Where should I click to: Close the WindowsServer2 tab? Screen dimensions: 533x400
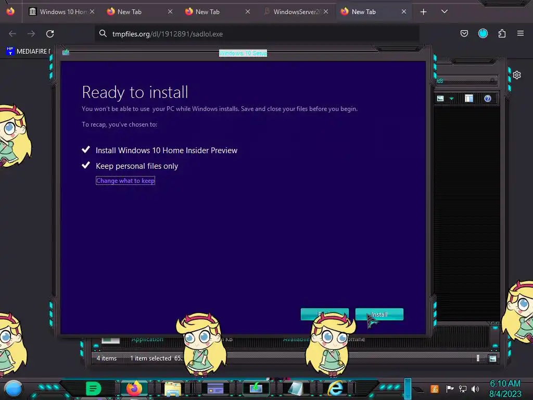326,11
